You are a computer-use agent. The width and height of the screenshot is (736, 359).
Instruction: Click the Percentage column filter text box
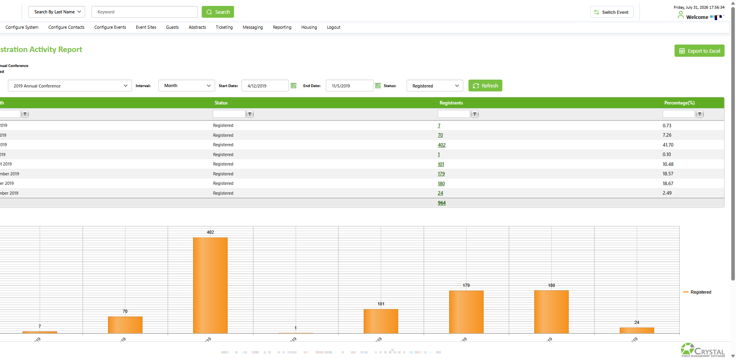pyautogui.click(x=679, y=114)
